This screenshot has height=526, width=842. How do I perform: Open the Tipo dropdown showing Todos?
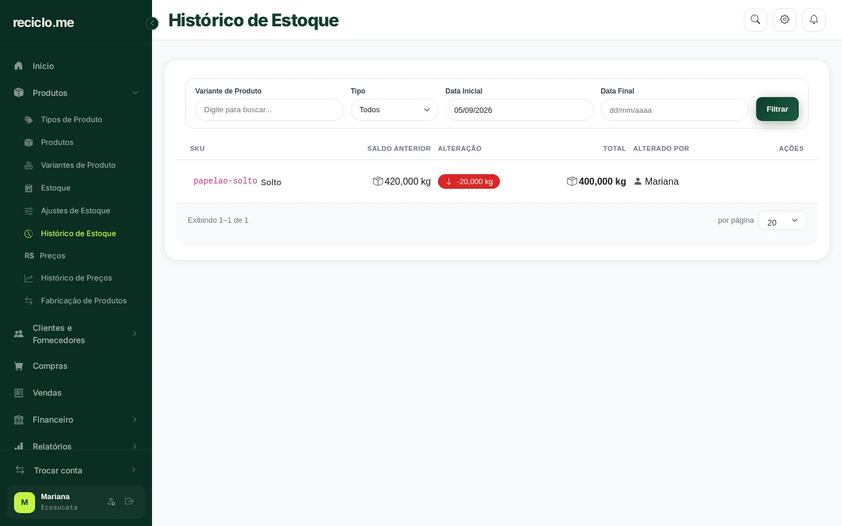coord(395,110)
